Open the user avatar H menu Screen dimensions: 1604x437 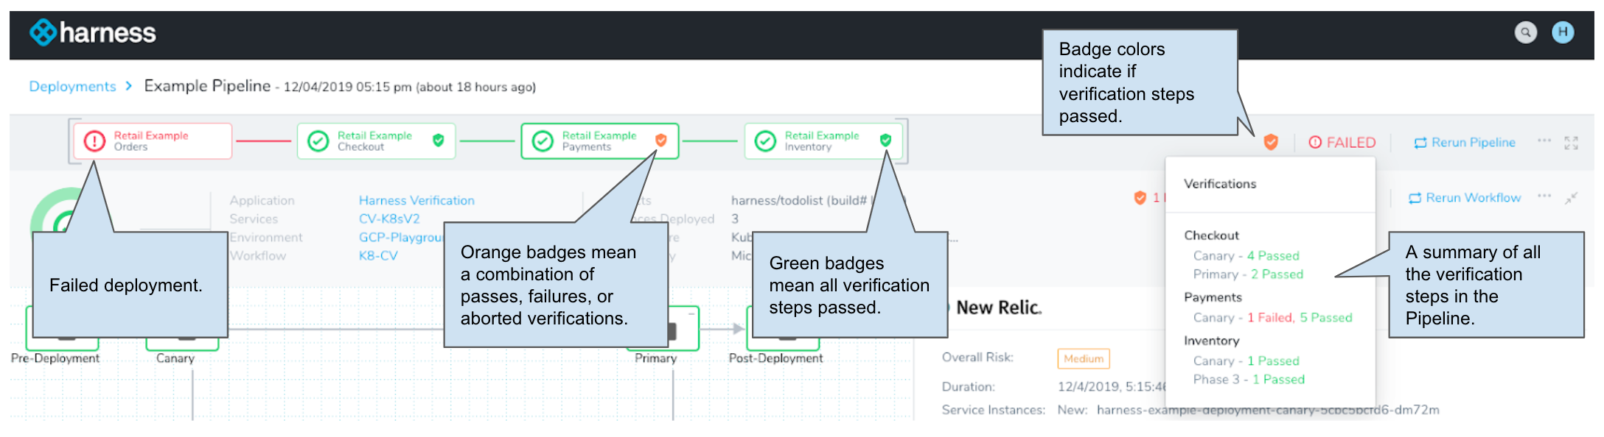point(1563,32)
